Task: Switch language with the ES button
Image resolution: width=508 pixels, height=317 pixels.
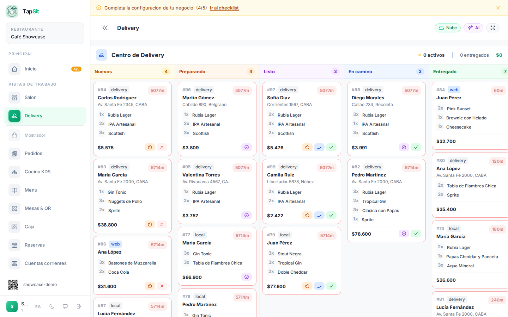Action: pos(38,307)
